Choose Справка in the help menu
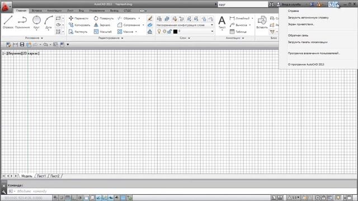The image size is (358, 201). (293, 11)
